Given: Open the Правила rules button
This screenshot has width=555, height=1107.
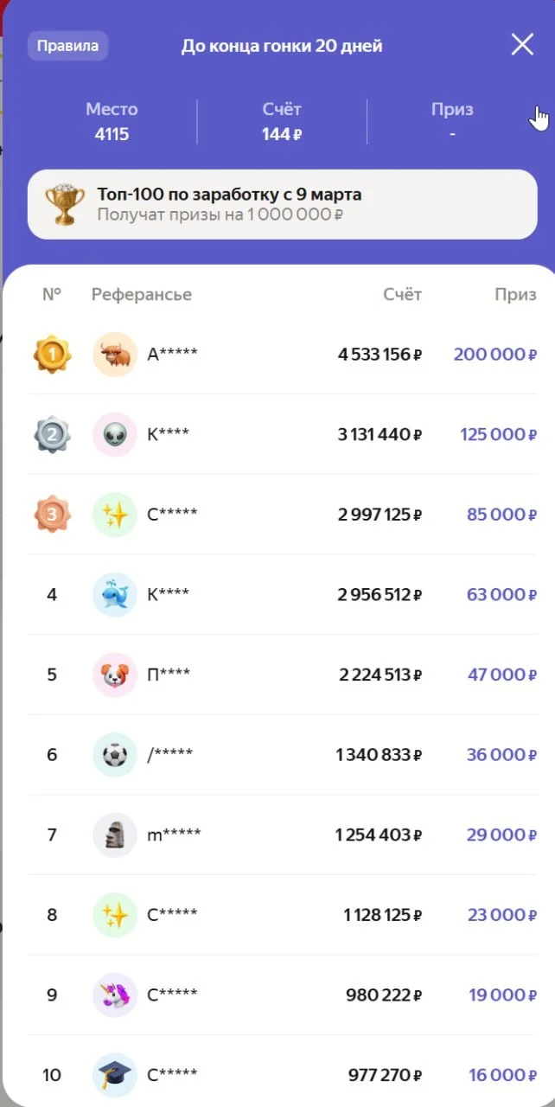Looking at the screenshot, I should pos(67,46).
